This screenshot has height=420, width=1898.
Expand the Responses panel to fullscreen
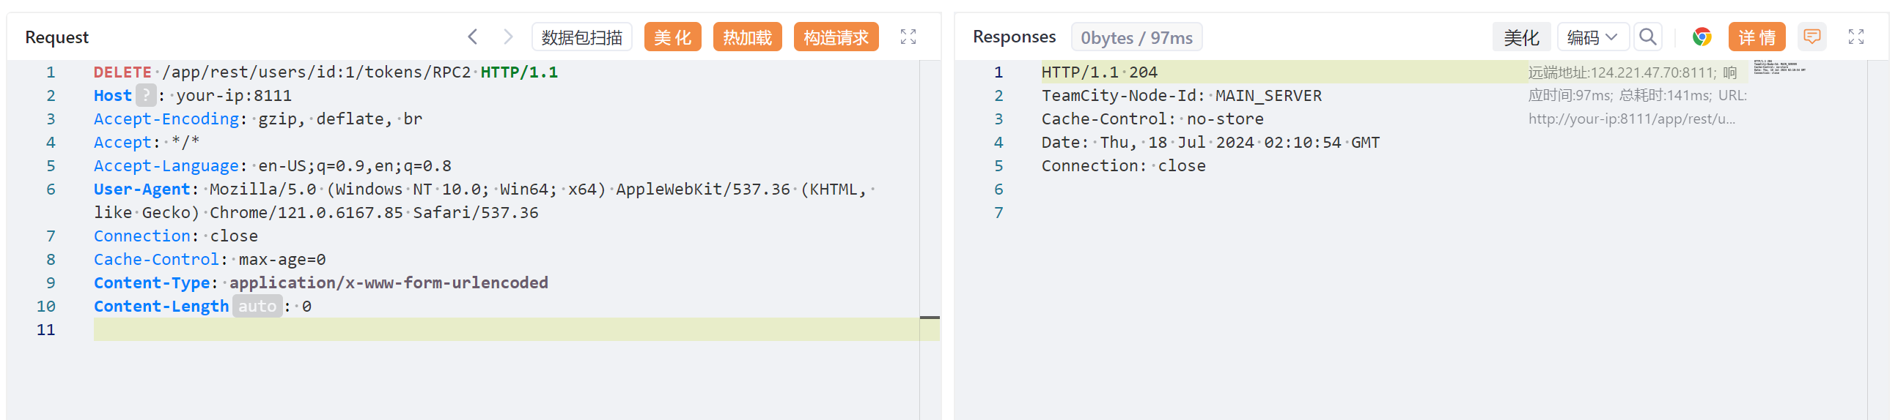[1855, 37]
